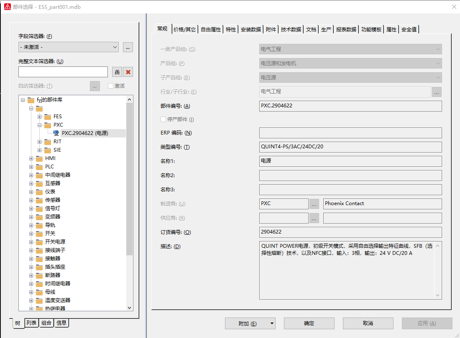Click the FES folder icon
The image size is (460, 338).
[x=48, y=117]
